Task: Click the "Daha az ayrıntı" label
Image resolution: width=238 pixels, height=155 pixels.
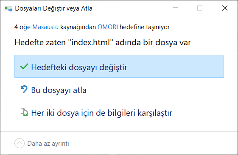Action: 48,144
